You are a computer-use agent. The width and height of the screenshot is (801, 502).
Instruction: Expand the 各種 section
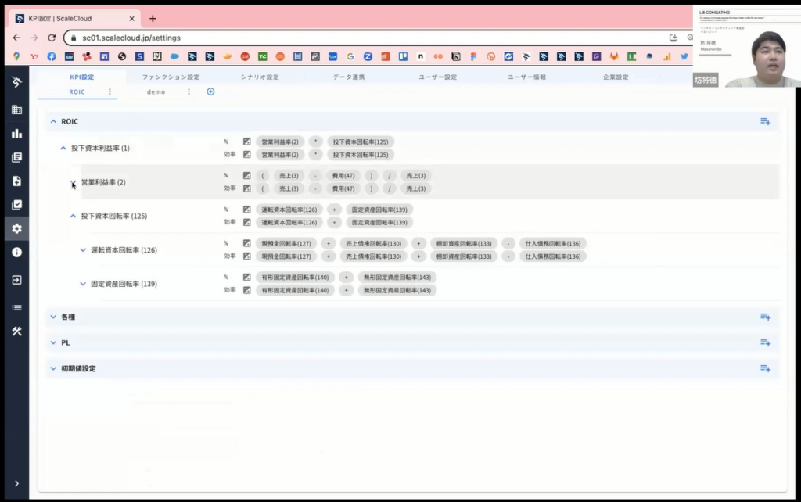[x=53, y=317]
